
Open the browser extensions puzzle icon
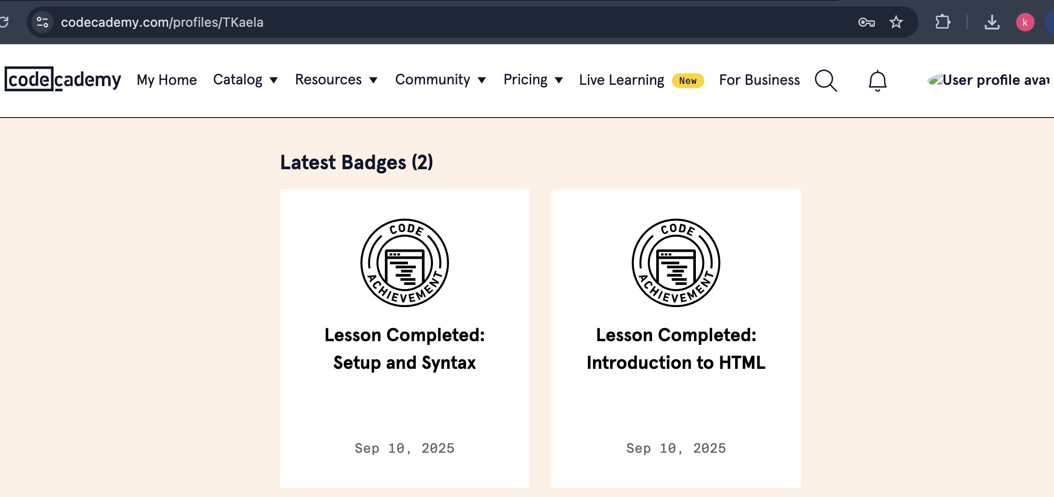[x=942, y=22]
